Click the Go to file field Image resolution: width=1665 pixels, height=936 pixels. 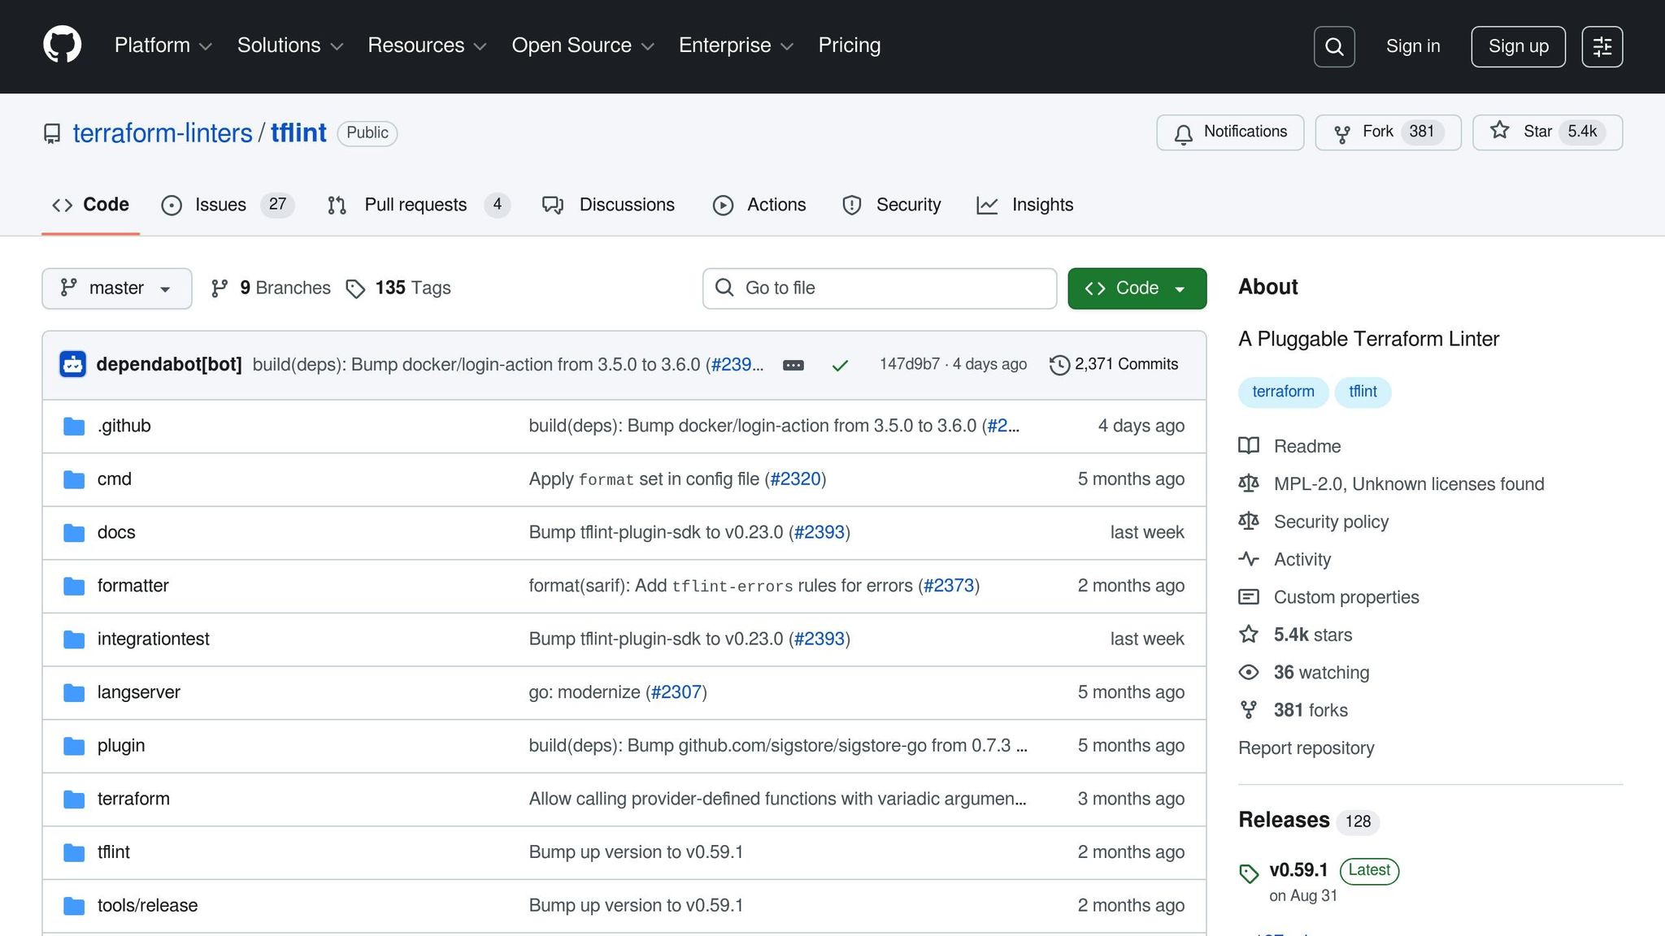[x=880, y=288]
